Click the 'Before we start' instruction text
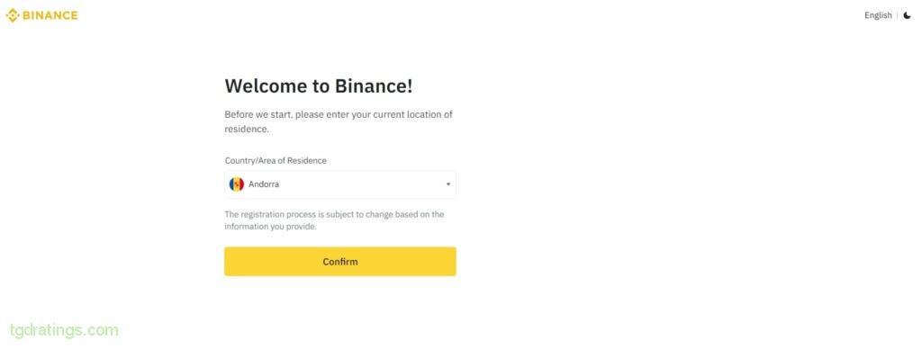 (x=339, y=121)
